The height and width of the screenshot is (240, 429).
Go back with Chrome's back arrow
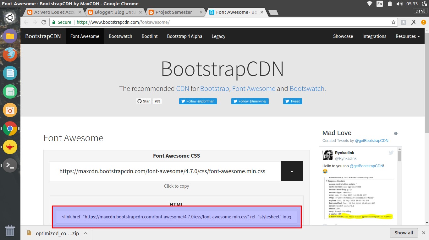pyautogui.click(x=26, y=22)
